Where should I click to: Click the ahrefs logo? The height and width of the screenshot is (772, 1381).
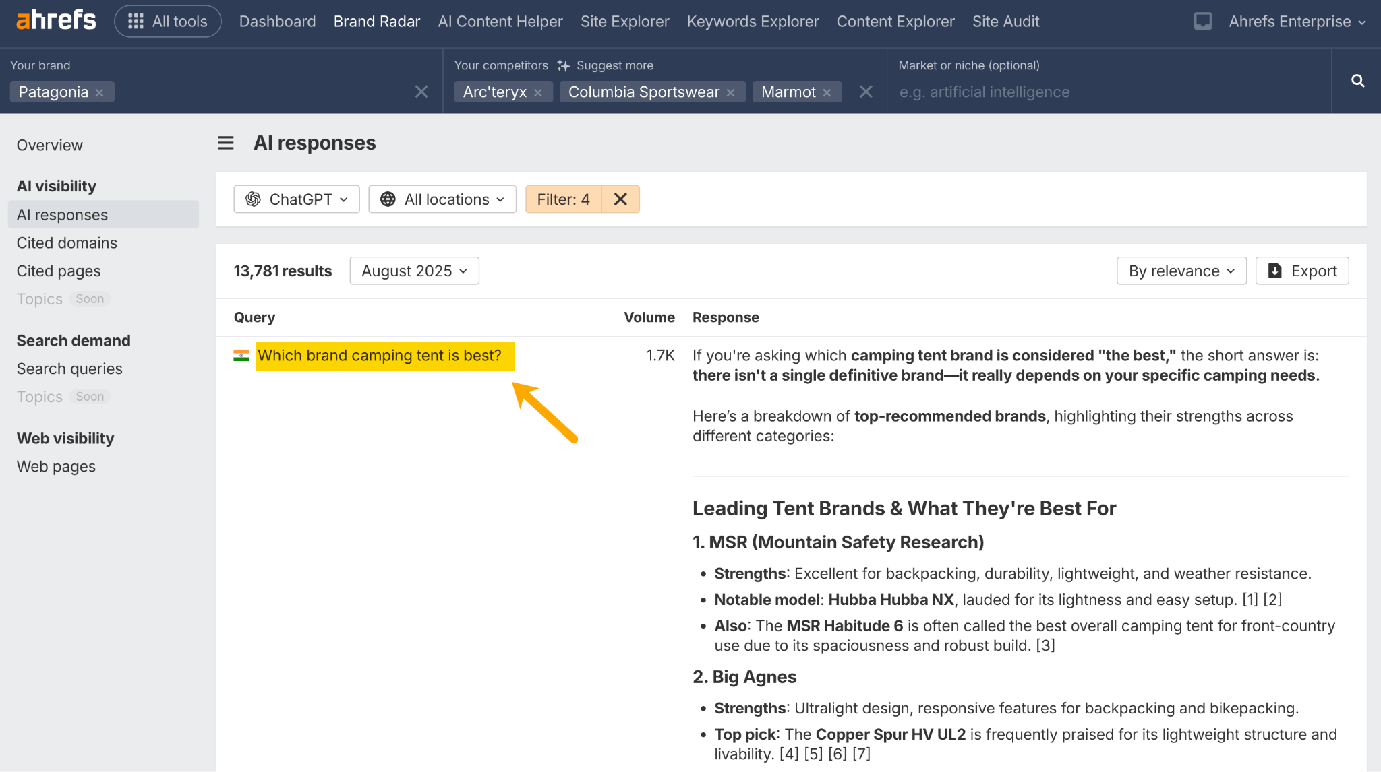pos(55,20)
